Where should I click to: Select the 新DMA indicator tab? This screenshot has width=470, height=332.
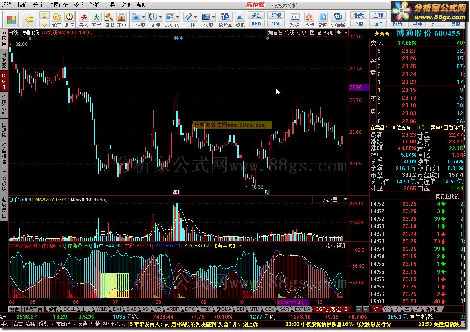pyautogui.click(x=224, y=309)
